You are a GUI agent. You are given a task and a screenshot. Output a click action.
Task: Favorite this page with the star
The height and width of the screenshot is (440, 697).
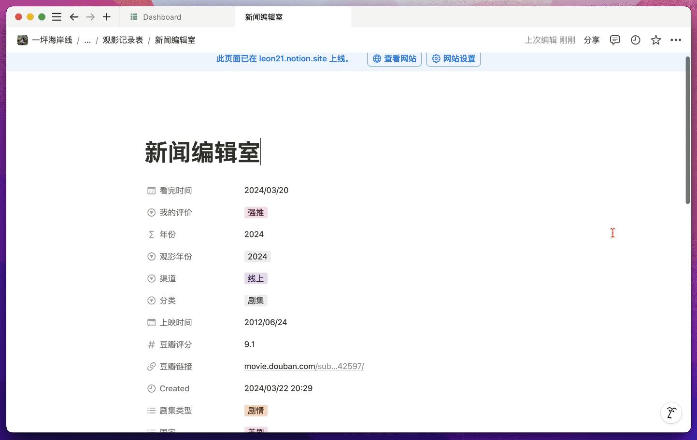coord(655,40)
